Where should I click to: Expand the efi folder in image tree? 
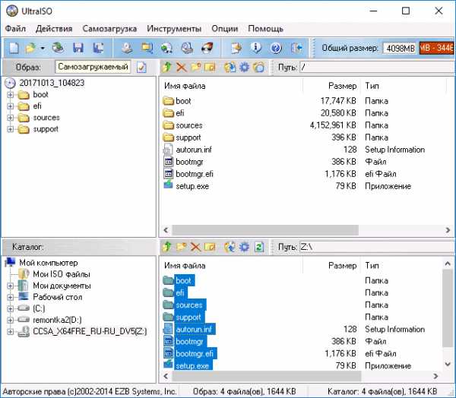[10, 106]
